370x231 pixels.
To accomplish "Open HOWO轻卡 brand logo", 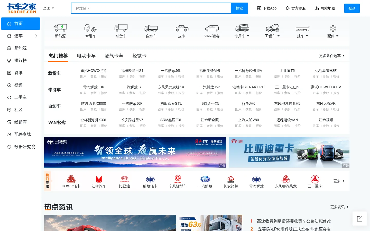I will (71, 179).
